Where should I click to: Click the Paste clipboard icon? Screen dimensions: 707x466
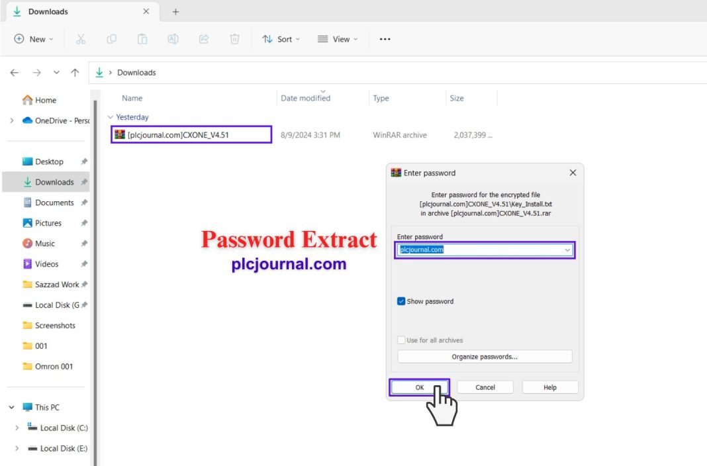coord(142,39)
